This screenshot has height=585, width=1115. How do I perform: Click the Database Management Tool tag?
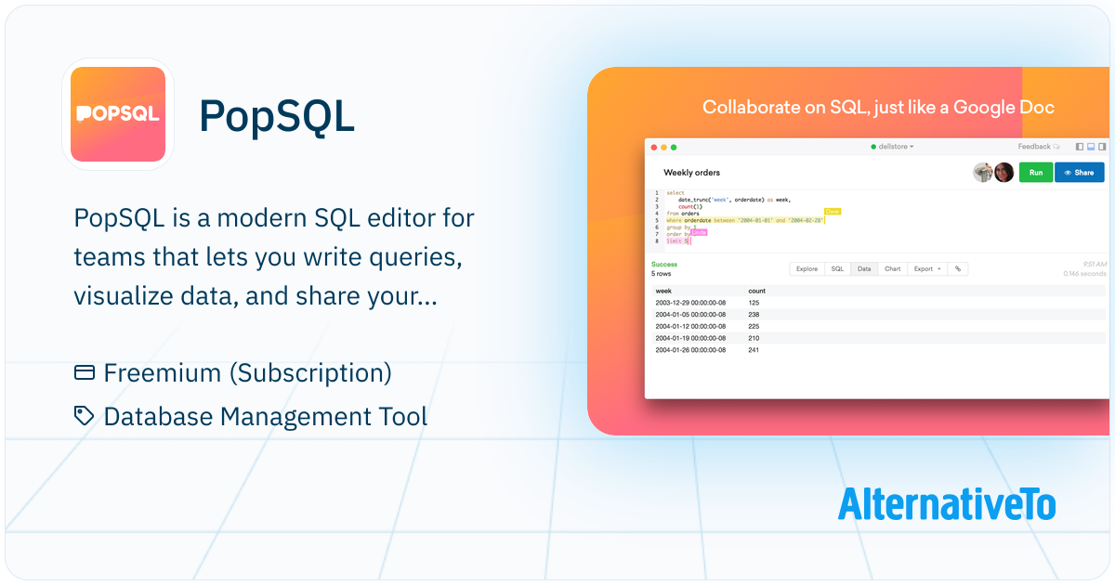click(266, 416)
